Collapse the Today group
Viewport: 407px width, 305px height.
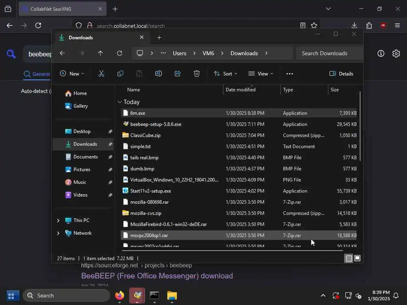[x=120, y=102]
